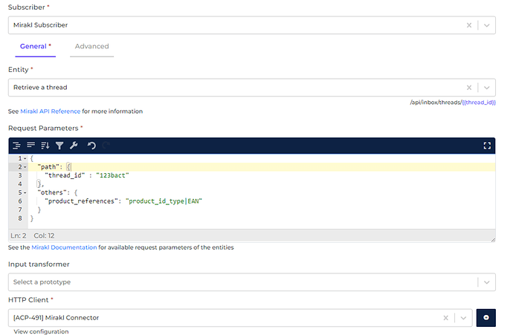Click the Mirakl Subscriber field
Viewport: 513px width, 335px height.
click(252, 25)
